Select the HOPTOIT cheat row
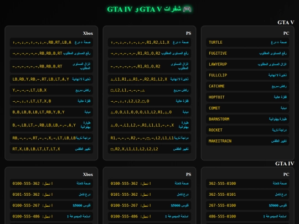The image size is (299, 224). (248, 97)
